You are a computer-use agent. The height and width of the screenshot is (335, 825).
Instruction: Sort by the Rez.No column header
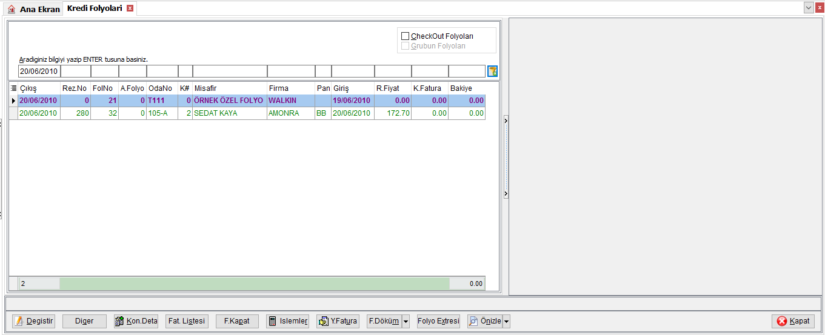[75, 88]
